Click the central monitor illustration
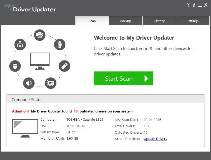The width and height of the screenshot is (211, 160). pyautogui.click(x=40, y=61)
